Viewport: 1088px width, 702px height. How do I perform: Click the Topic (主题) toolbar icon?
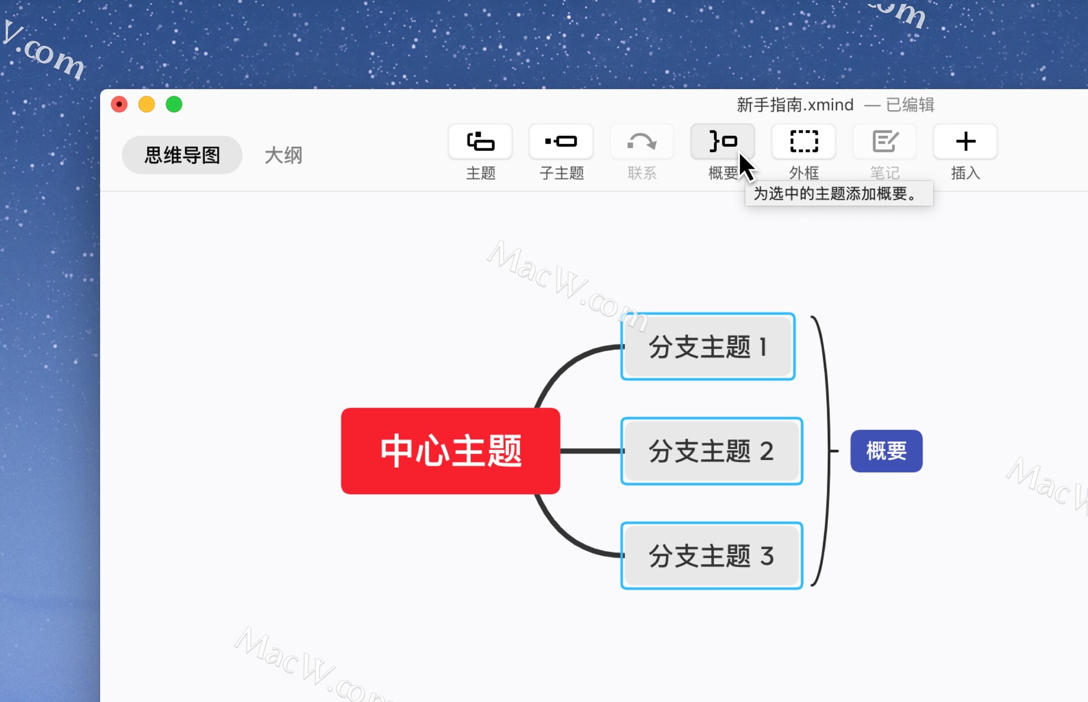pyautogui.click(x=480, y=142)
